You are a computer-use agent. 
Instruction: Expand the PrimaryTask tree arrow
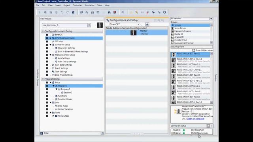pyautogui.click(x=53, y=116)
